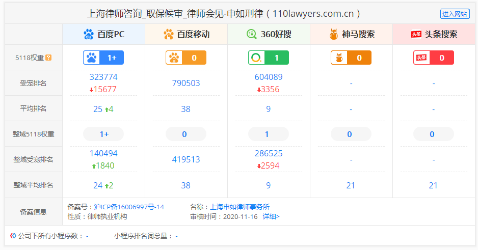This screenshot has height=250, width=478.
Task: Click the 进入网站 button
Action: 455,14
